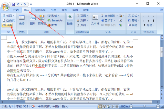This screenshot has width=164, height=109.
Task: Zoom in with plus button
Action: pos(158,106)
